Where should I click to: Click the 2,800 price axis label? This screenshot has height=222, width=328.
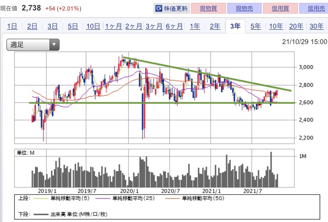[x=306, y=85]
